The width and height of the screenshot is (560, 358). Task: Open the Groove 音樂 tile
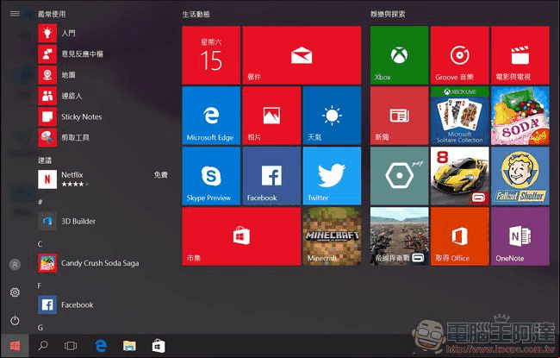pyautogui.click(x=460, y=55)
